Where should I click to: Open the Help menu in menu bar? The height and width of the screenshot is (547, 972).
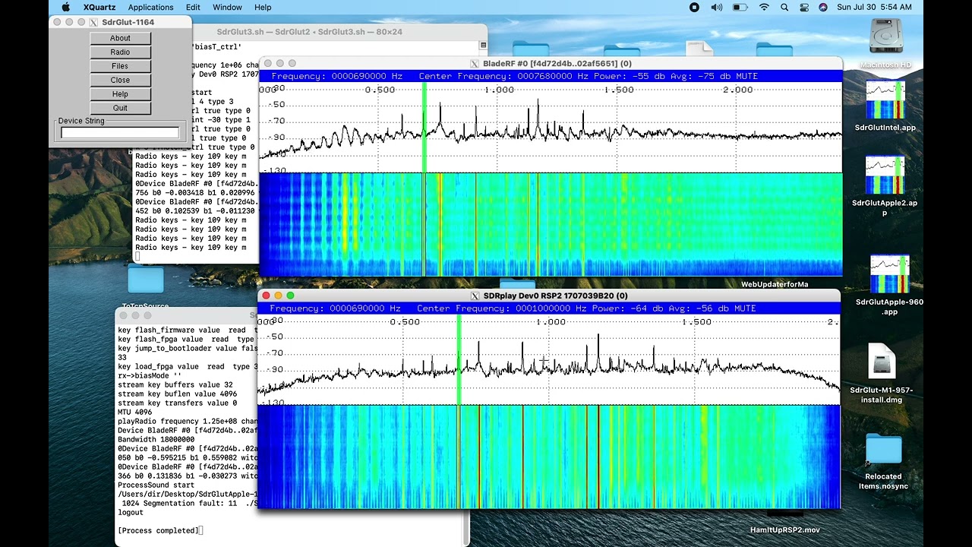pos(263,7)
